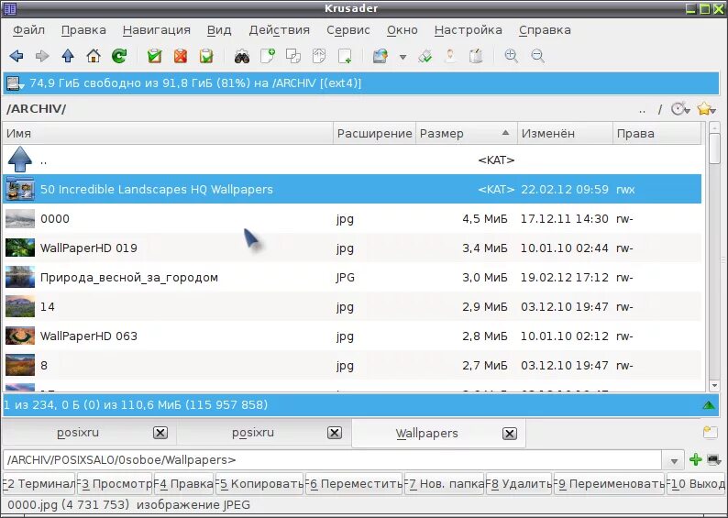Open the Вид menu
728x518 pixels.
pyautogui.click(x=219, y=30)
